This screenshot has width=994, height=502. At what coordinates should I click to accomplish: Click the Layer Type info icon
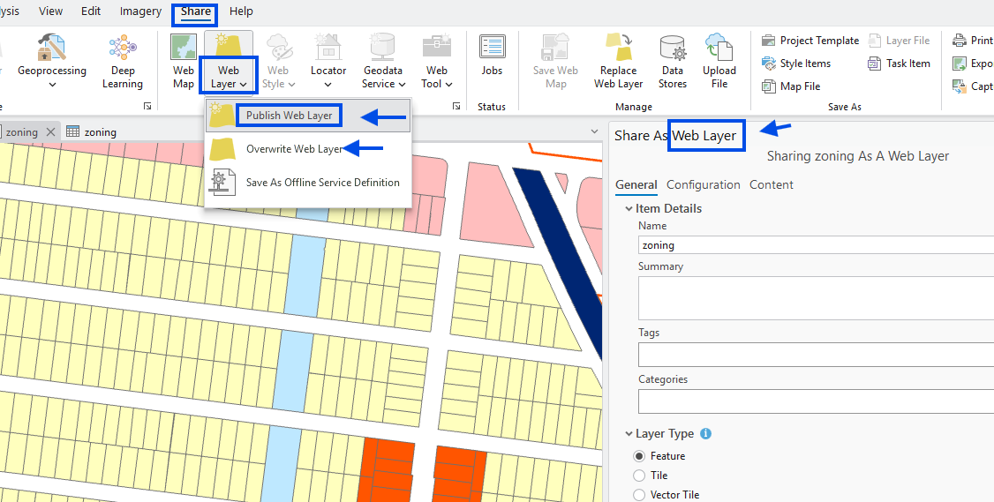coord(705,434)
